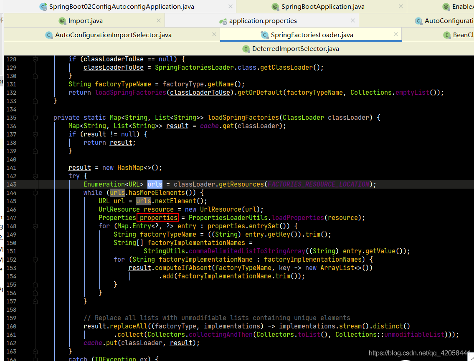Close the SpringFactoriesLoader.java tab
The image size is (474, 361).
(395, 34)
